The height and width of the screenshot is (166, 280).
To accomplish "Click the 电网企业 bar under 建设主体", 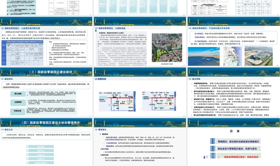I will coord(41,159).
